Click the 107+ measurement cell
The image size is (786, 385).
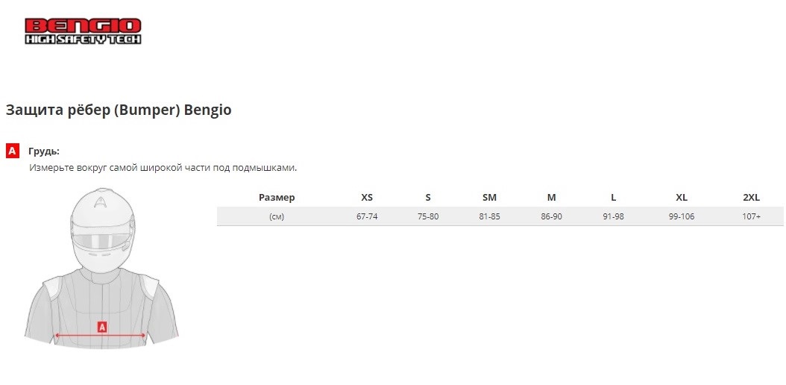point(752,217)
